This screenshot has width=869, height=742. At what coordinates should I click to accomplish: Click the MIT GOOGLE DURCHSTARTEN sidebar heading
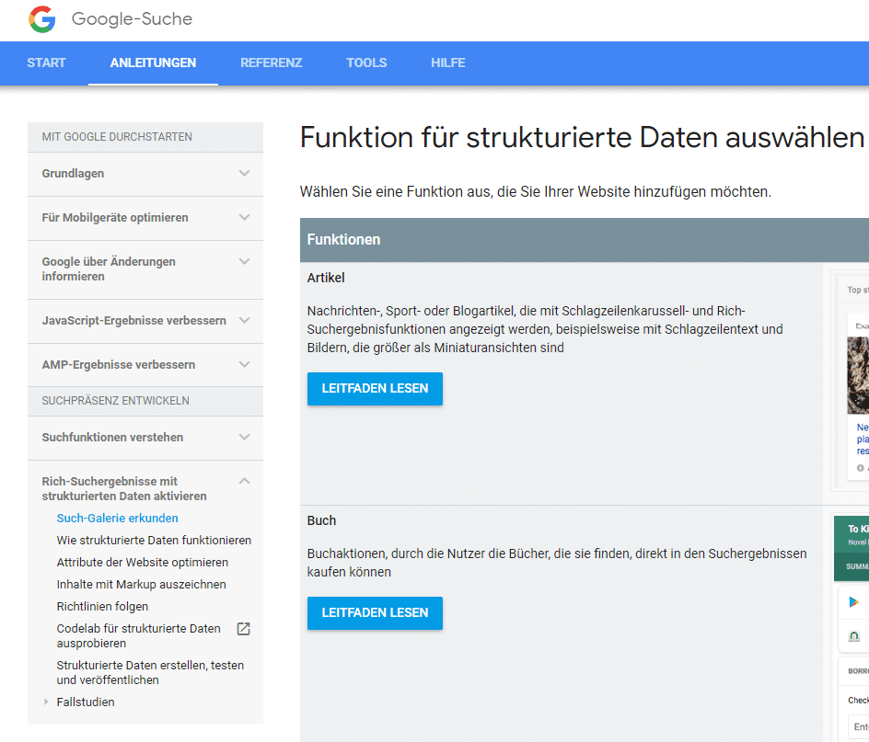[117, 137]
